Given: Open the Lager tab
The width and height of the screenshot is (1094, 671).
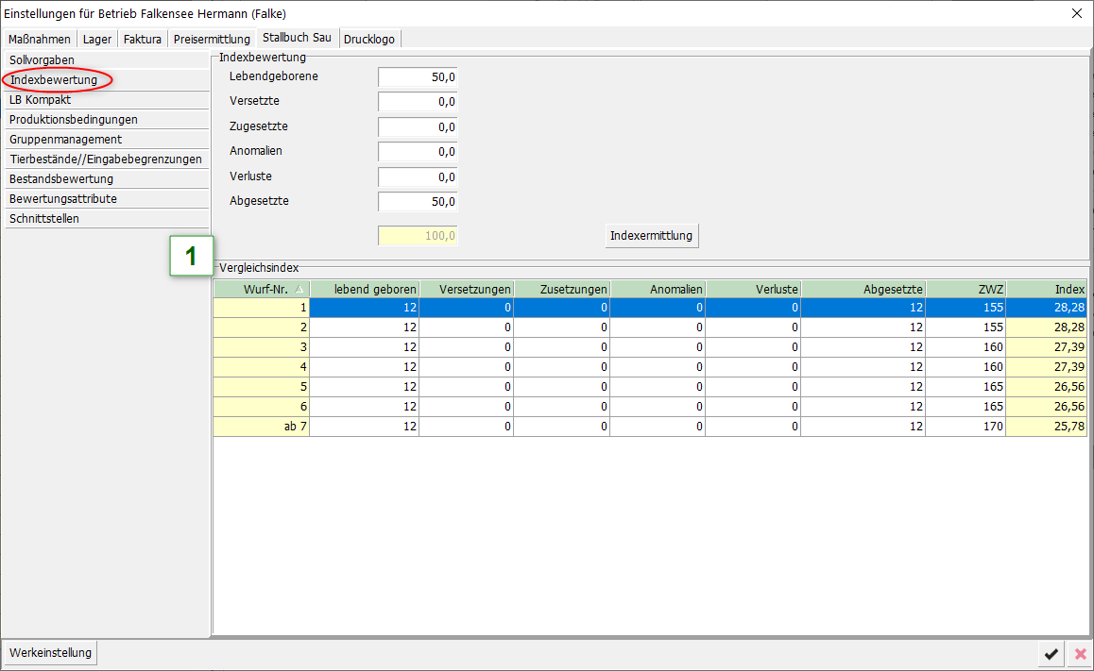Looking at the screenshot, I should click(x=97, y=39).
